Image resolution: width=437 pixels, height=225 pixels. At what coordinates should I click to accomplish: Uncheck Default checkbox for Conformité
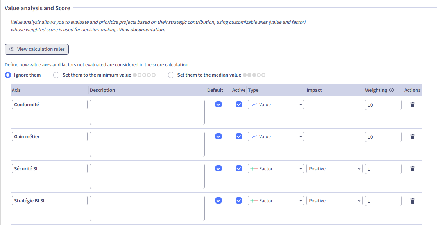click(219, 104)
